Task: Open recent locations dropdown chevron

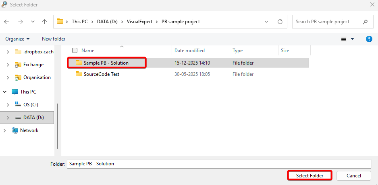Action: click(x=33, y=22)
